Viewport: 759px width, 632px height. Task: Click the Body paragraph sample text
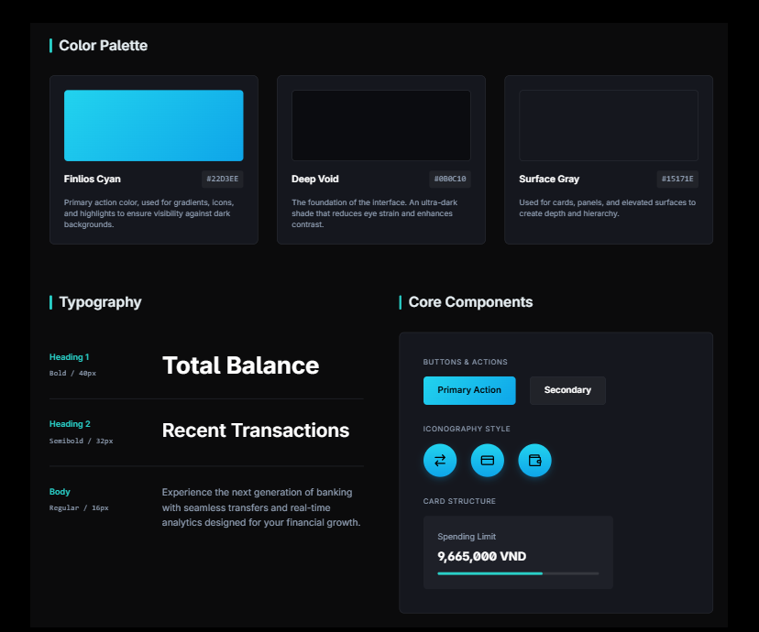click(x=261, y=507)
